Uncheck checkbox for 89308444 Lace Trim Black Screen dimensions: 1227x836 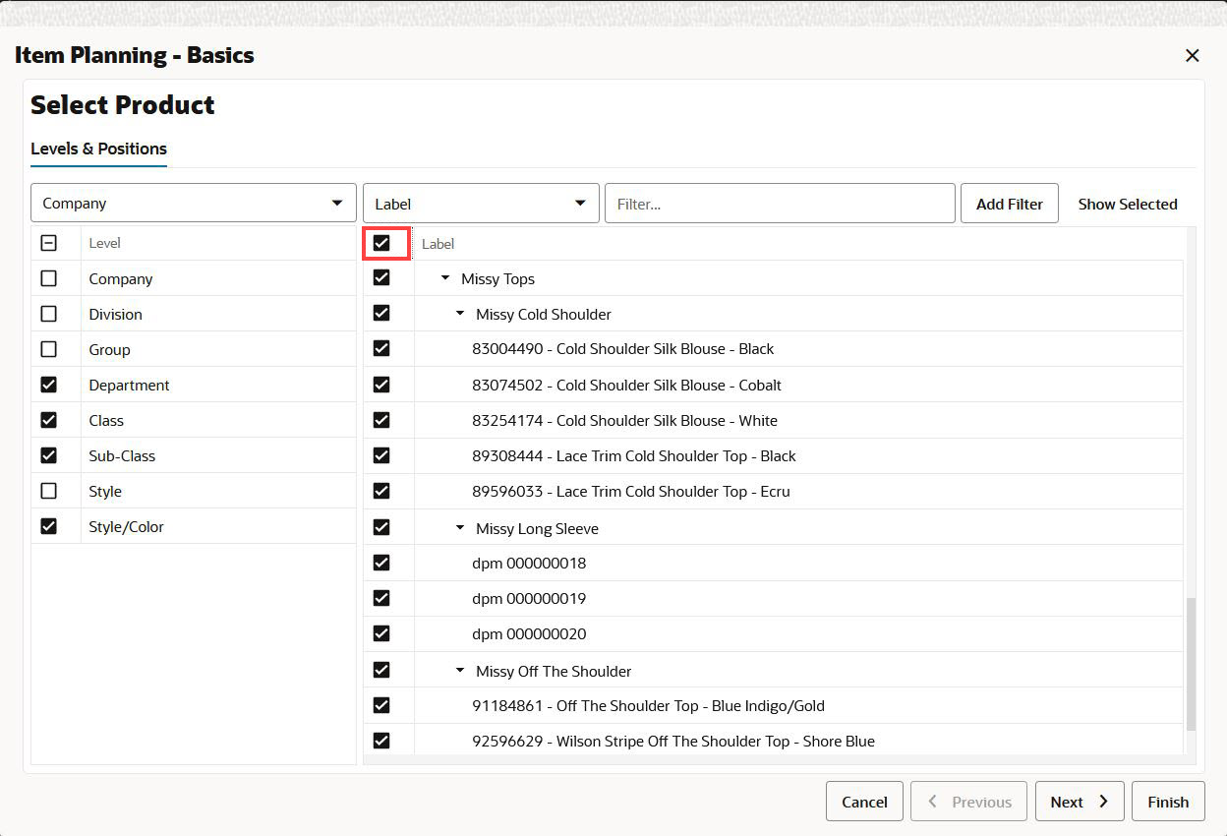tap(381, 455)
